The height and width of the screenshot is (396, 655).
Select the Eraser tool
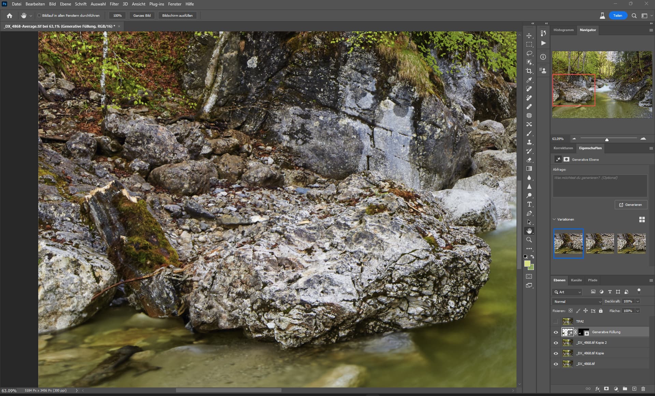529,160
